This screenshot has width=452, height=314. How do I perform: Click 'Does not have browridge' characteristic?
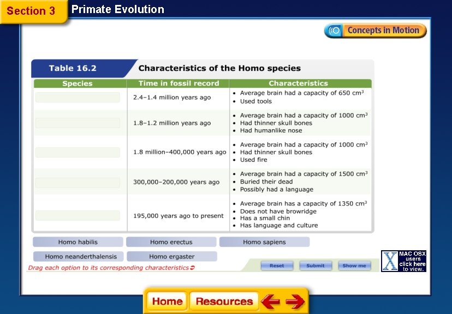[278, 212]
